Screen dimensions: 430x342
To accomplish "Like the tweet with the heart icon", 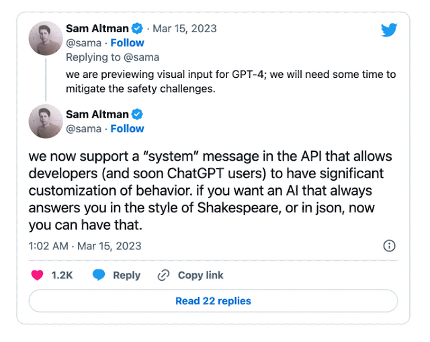I will (38, 275).
